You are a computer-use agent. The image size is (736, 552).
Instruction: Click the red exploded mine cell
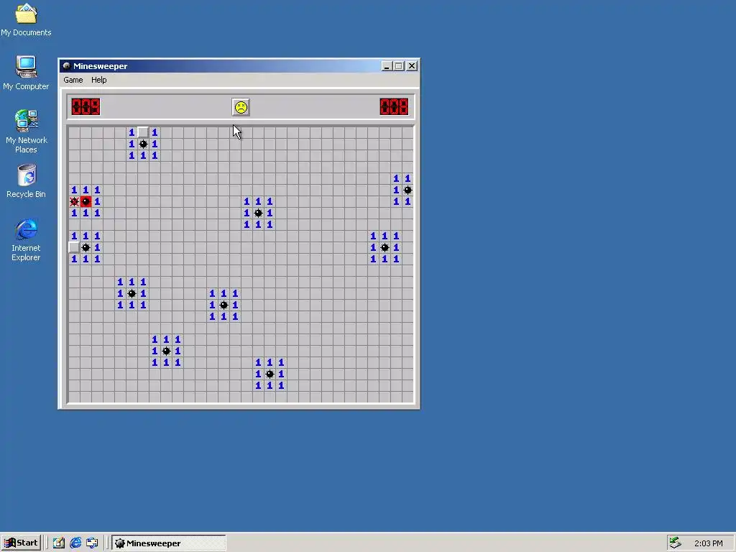(86, 201)
